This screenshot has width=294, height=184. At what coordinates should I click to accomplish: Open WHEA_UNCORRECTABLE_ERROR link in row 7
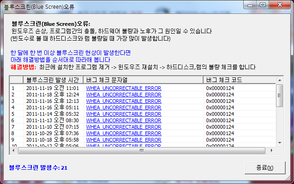coord(124,127)
